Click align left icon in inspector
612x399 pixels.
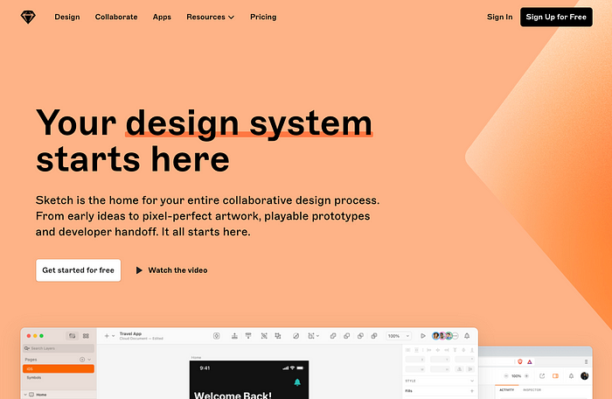coord(429,350)
